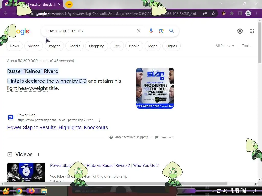Click the Power Slap site favicon
The width and height of the screenshot is (262, 196).
(11, 117)
